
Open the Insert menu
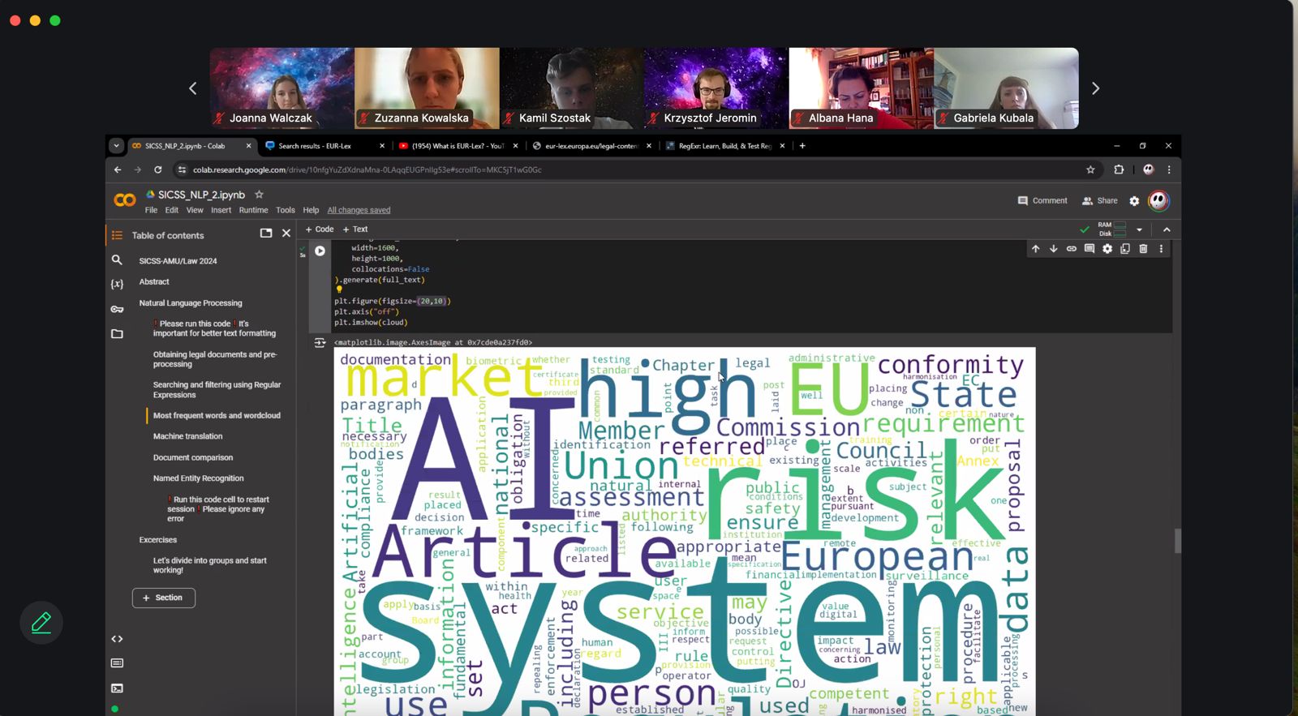coord(221,210)
